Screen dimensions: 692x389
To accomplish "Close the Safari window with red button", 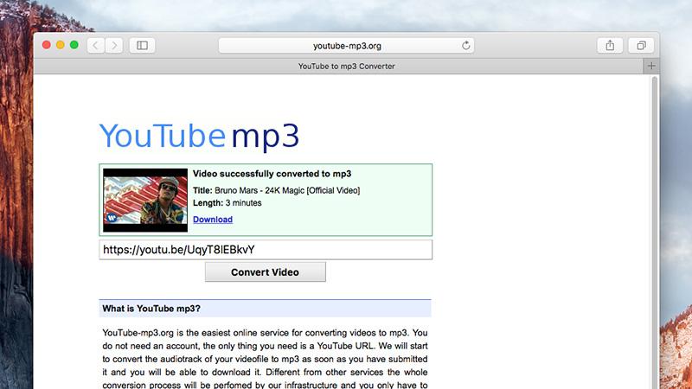I will pos(47,45).
